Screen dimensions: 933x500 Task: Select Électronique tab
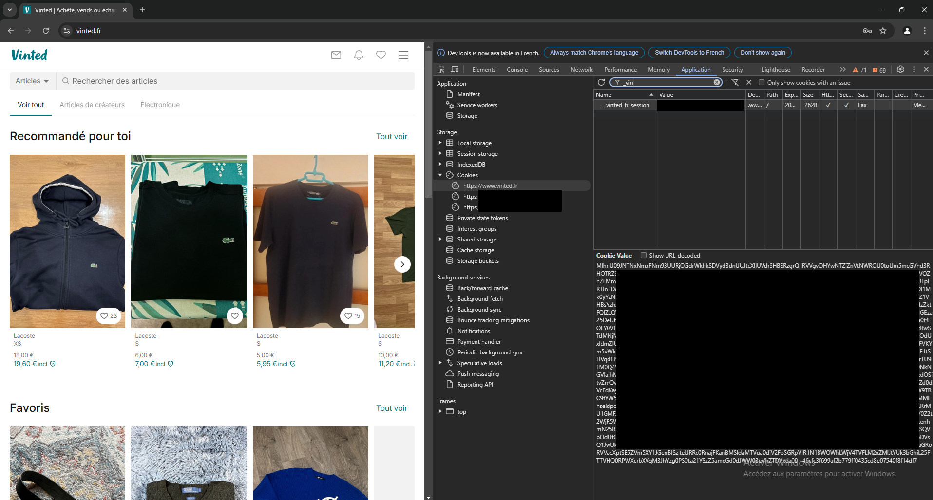tap(160, 105)
